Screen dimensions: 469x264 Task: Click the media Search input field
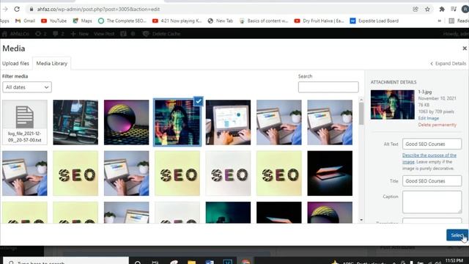328,87
